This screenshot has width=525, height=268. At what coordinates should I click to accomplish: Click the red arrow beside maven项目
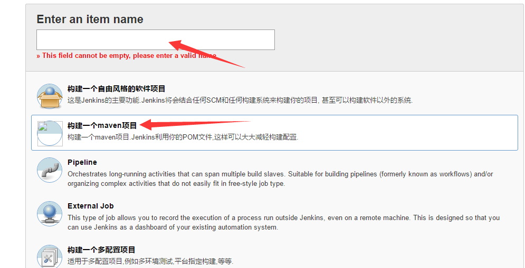195,125
